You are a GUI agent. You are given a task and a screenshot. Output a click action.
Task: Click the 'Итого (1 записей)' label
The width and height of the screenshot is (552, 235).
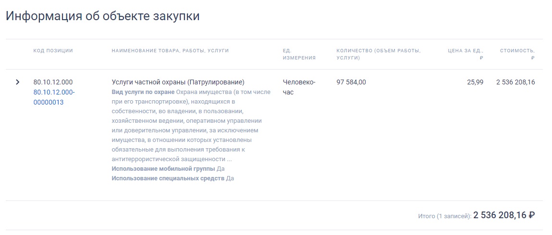pyautogui.click(x=444, y=216)
